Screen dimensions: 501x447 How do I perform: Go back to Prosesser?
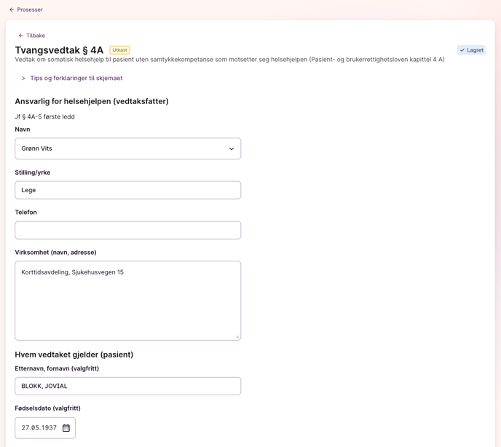[30, 9]
